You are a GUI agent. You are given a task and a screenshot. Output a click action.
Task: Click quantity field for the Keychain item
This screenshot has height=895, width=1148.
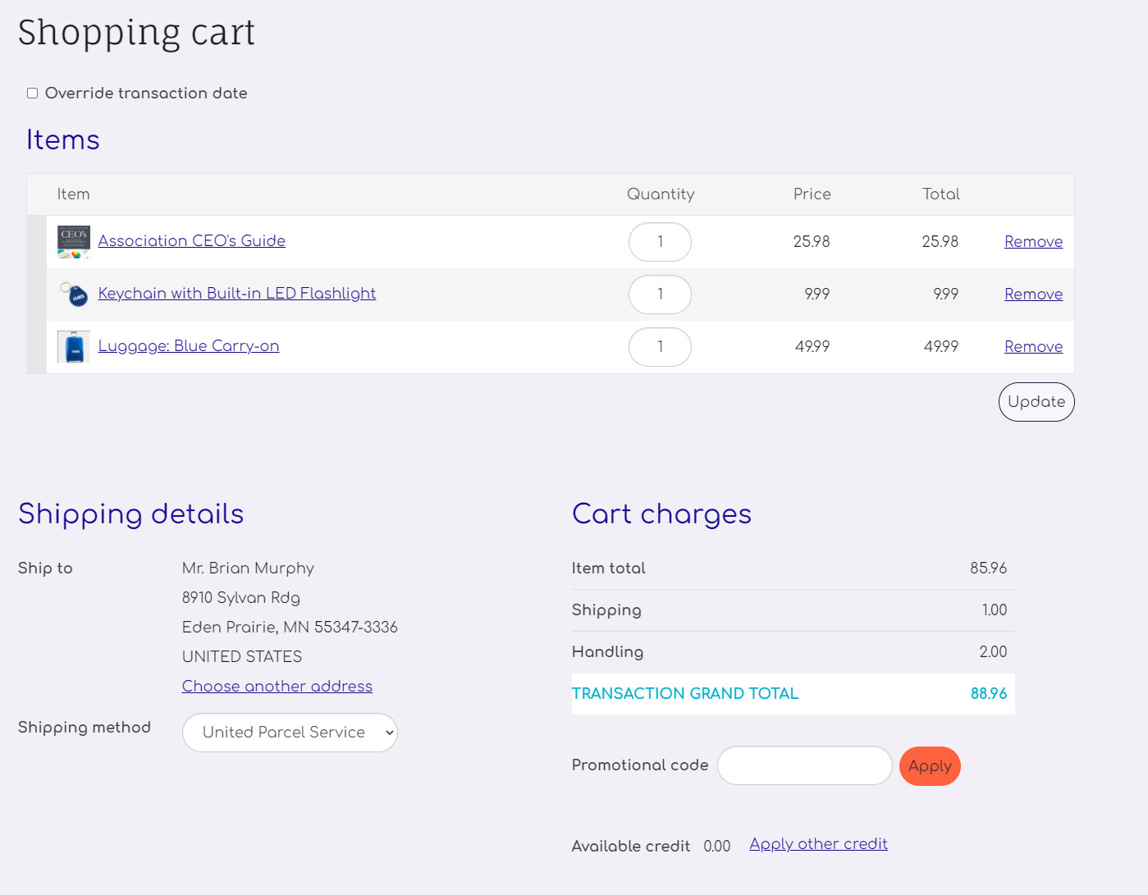click(x=660, y=295)
